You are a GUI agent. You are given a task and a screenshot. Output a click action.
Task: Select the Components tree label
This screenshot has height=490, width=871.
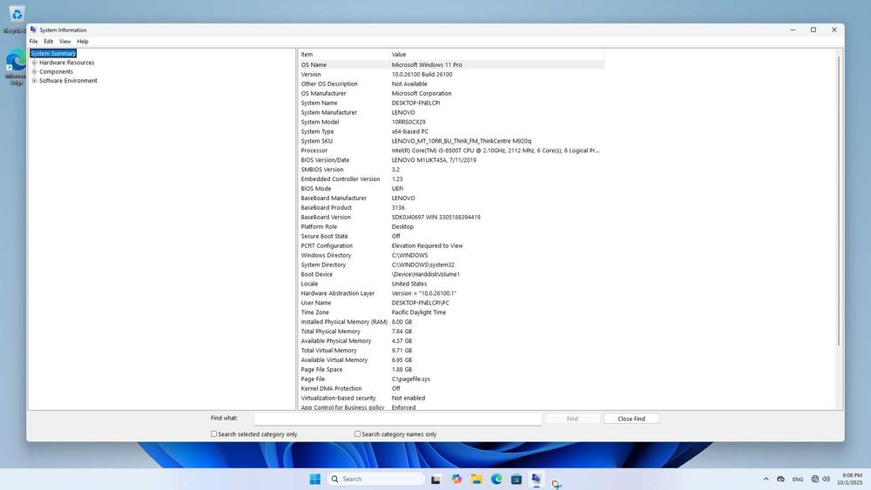[56, 71]
